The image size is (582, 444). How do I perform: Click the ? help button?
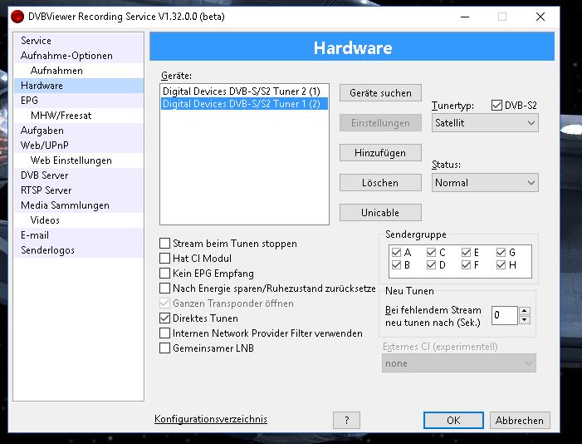[347, 421]
